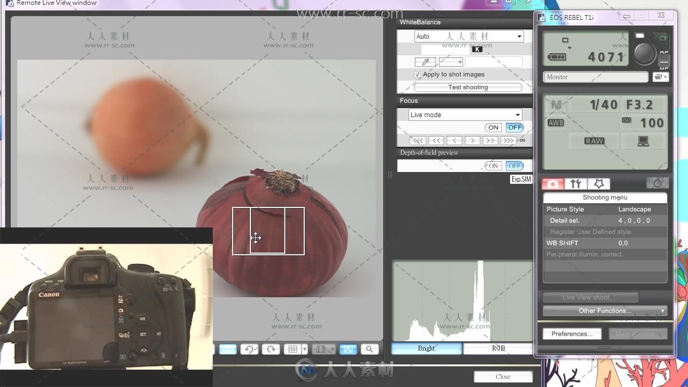Click the aspect ratio frame icon

(321, 349)
